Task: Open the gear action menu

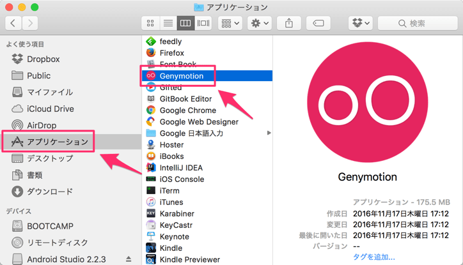Action: [260, 23]
